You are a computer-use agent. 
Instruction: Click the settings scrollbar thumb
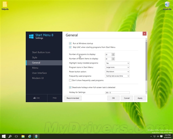(146, 61)
